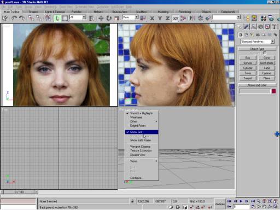Click the time slider showing 0 / 100
Screen dimensions: 280x210
(x=19, y=192)
